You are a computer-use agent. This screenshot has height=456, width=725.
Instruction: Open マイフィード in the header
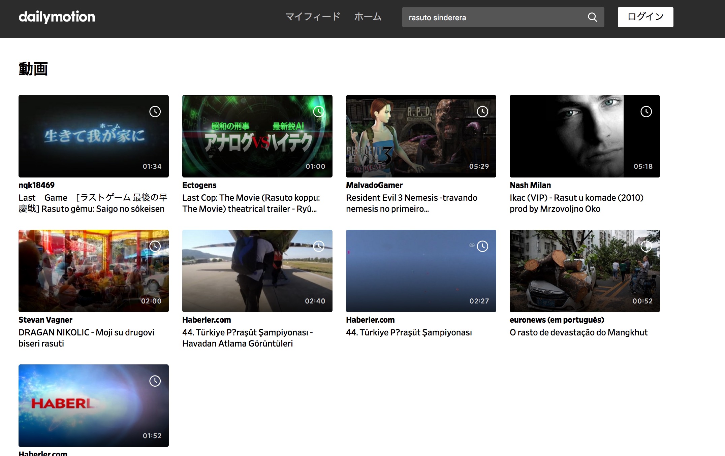[x=313, y=17]
